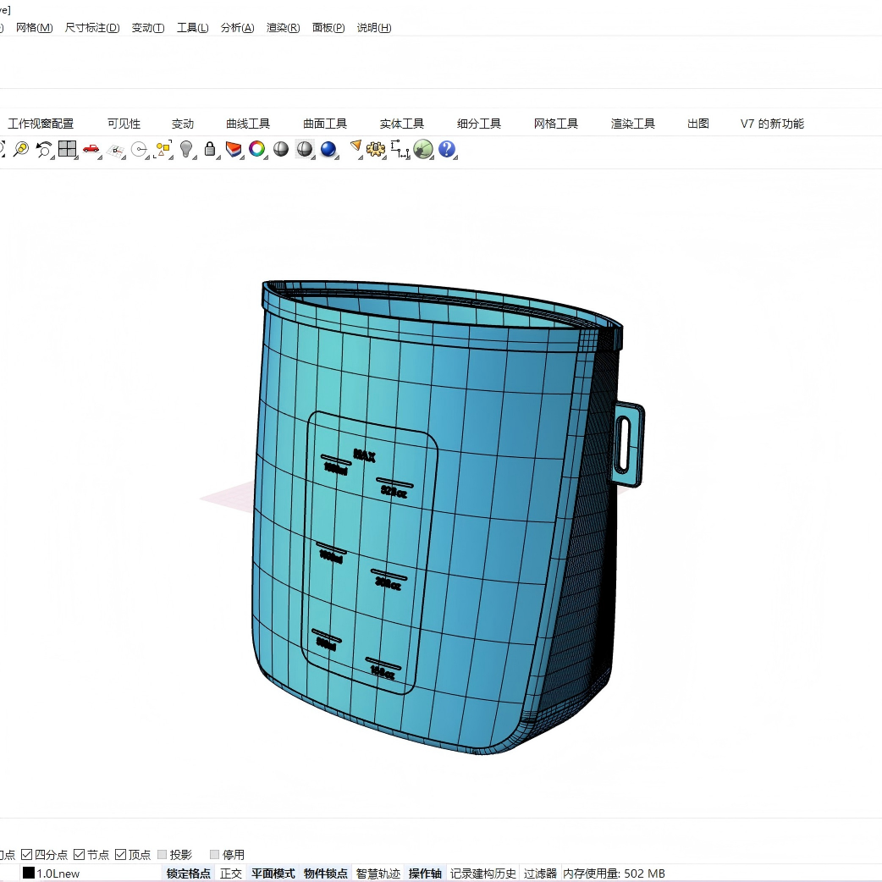This screenshot has width=882, height=882.
Task: Click the padlock lock objects icon
Action: click(x=210, y=149)
